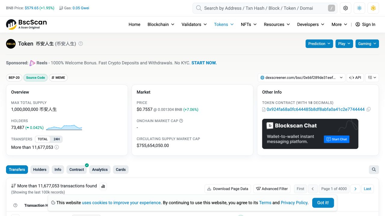
Task: Click the BNB chain cube icon
Action: point(373,8)
